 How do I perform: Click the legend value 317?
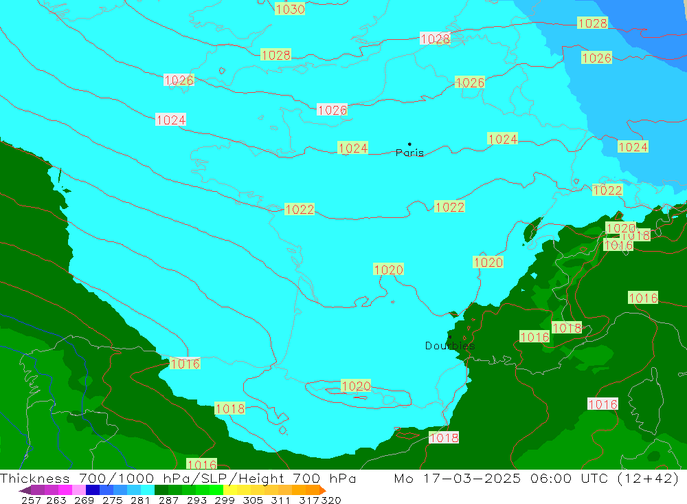(x=309, y=500)
